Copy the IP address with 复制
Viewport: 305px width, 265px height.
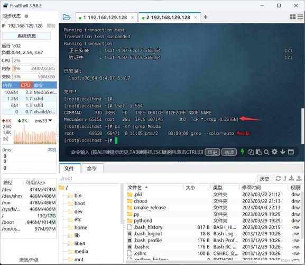pyautogui.click(x=51, y=26)
